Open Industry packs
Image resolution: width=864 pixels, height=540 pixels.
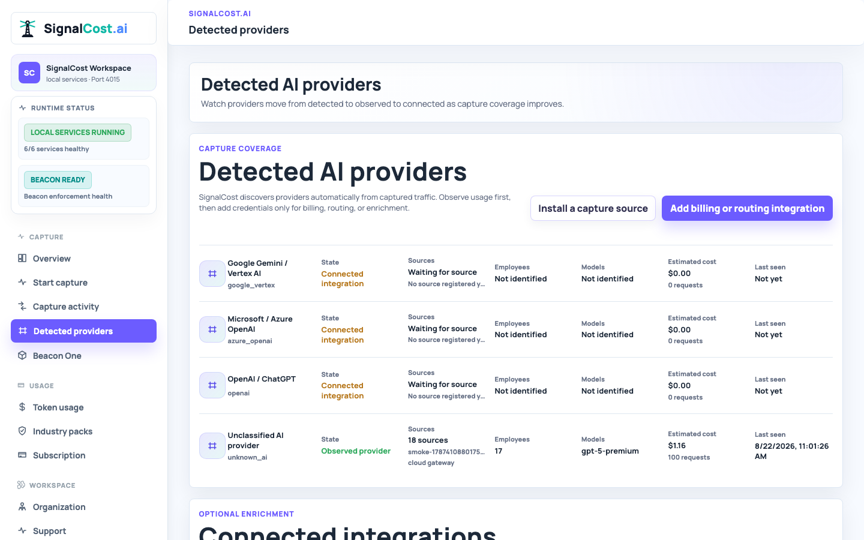click(83, 431)
